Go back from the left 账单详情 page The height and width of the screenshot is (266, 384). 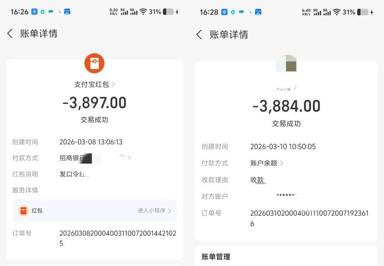(x=10, y=33)
